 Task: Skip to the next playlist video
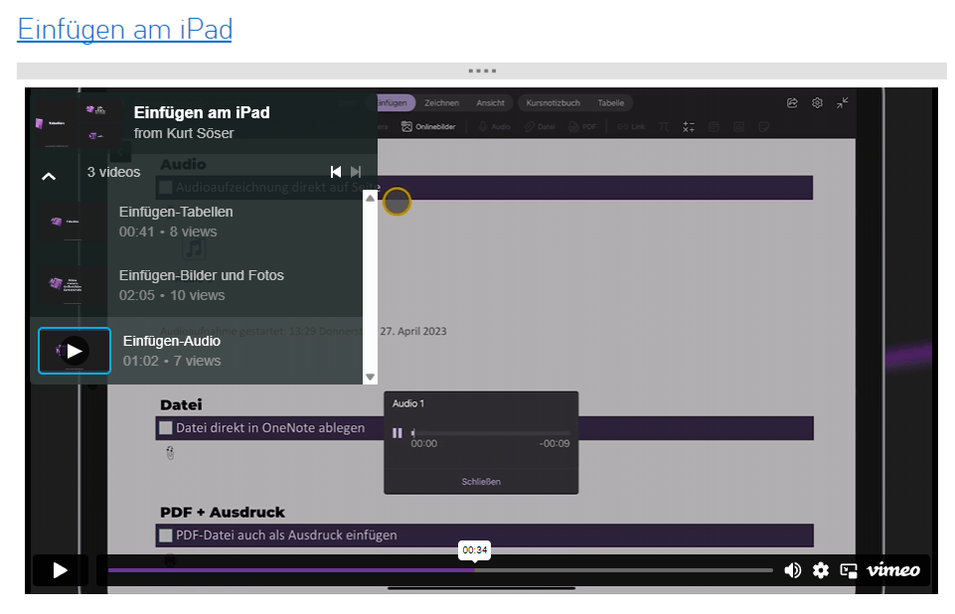(356, 172)
